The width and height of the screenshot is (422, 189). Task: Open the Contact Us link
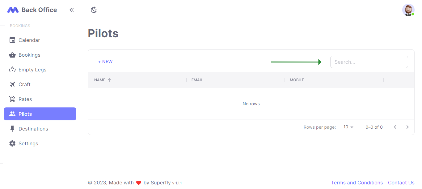[x=401, y=183]
